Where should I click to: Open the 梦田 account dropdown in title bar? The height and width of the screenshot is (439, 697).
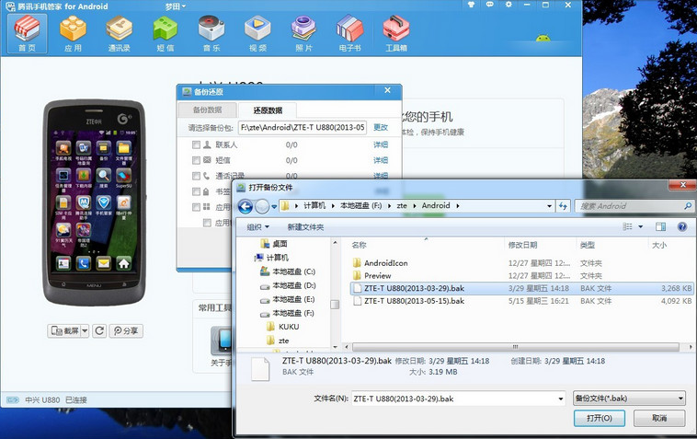tap(175, 6)
